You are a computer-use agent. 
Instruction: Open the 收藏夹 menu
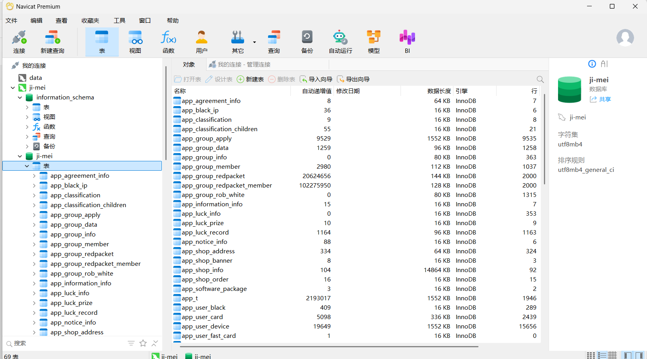click(x=91, y=20)
